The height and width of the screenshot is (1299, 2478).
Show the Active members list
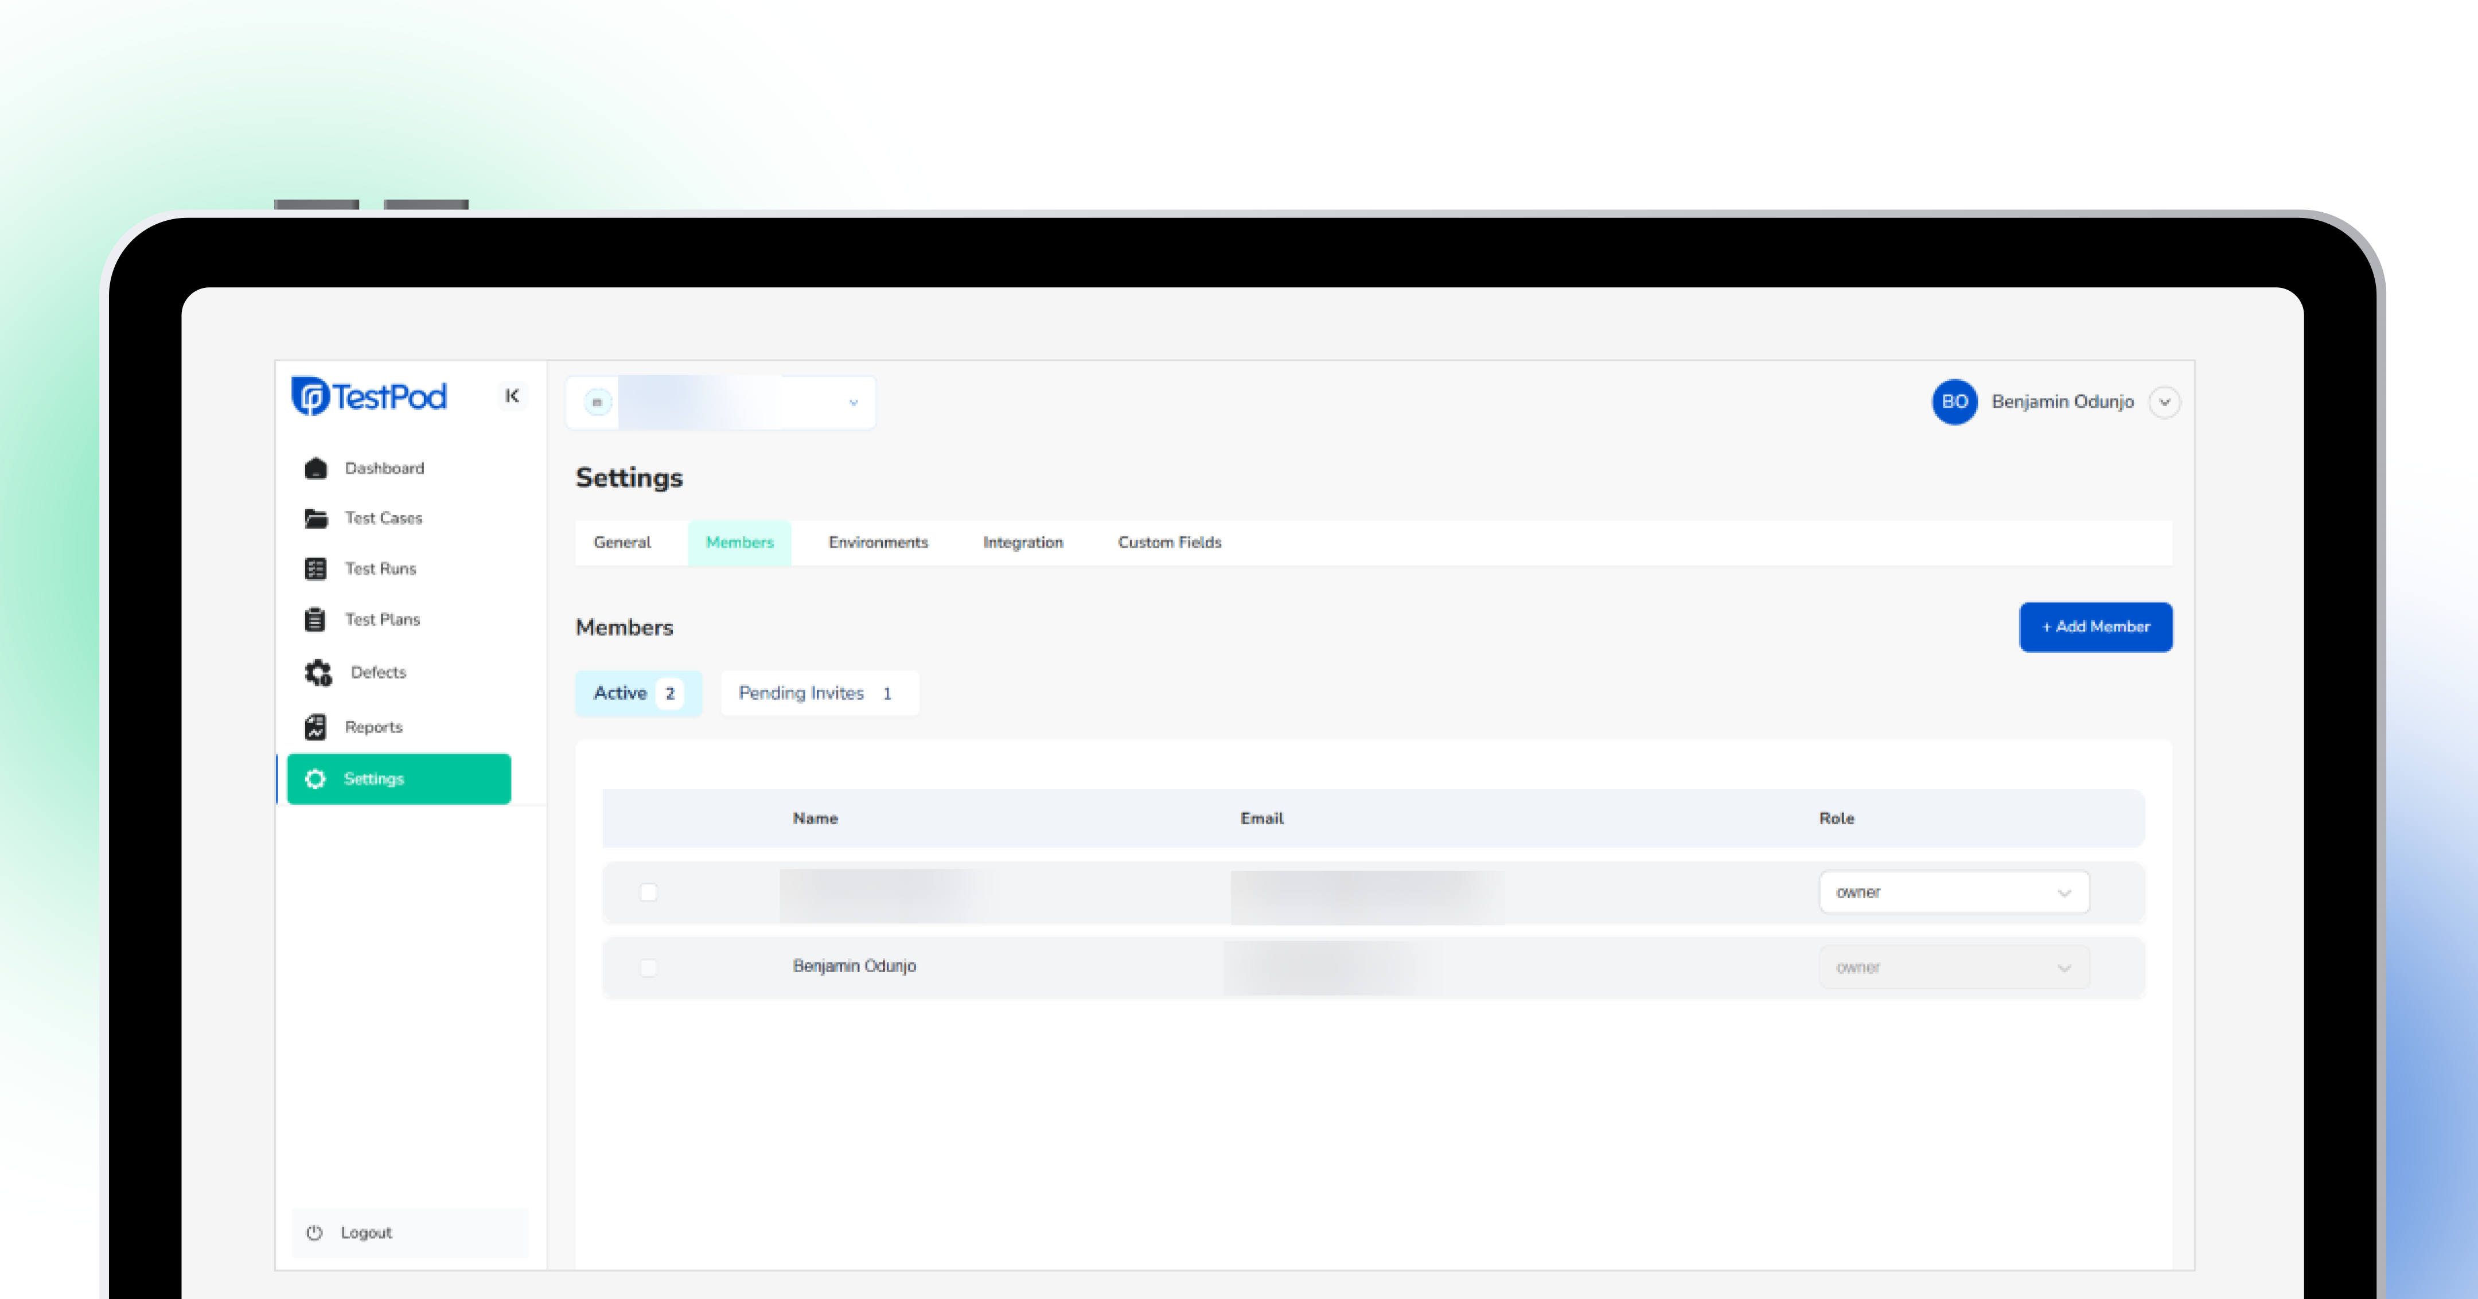[639, 693]
